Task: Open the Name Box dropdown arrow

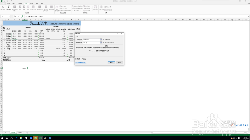Action: (x=9, y=16)
